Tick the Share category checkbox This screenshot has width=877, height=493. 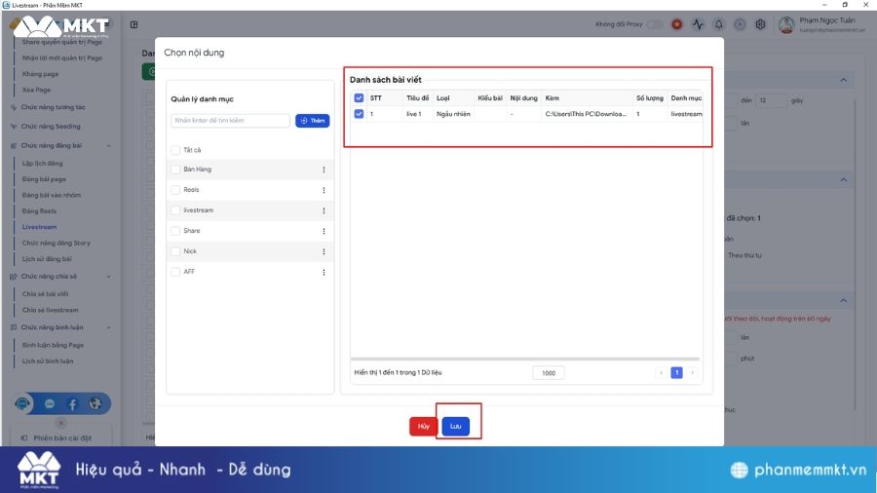coord(175,231)
